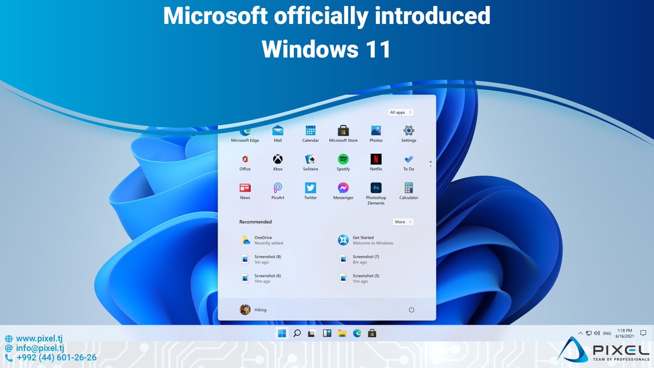Click the Start button on taskbar

coord(282,333)
